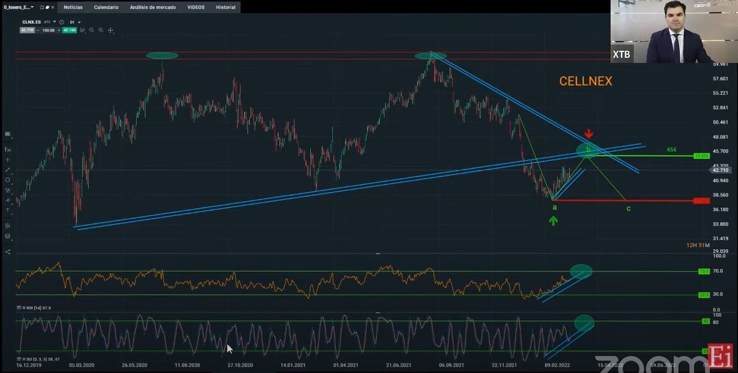Click the green buy price 42.740

coord(69,30)
